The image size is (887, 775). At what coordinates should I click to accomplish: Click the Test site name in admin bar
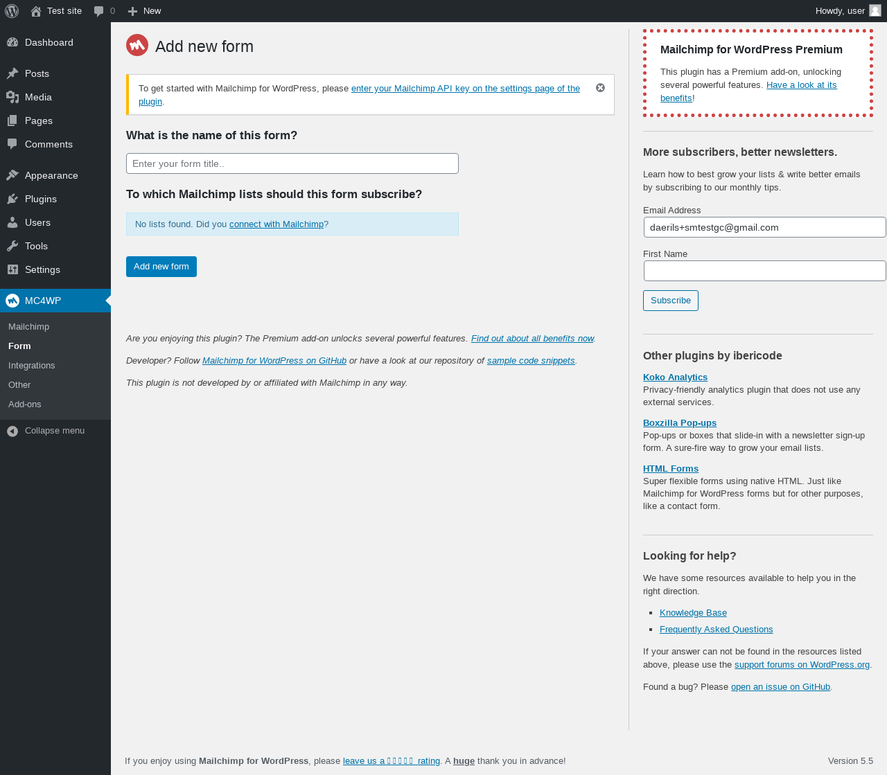click(64, 11)
